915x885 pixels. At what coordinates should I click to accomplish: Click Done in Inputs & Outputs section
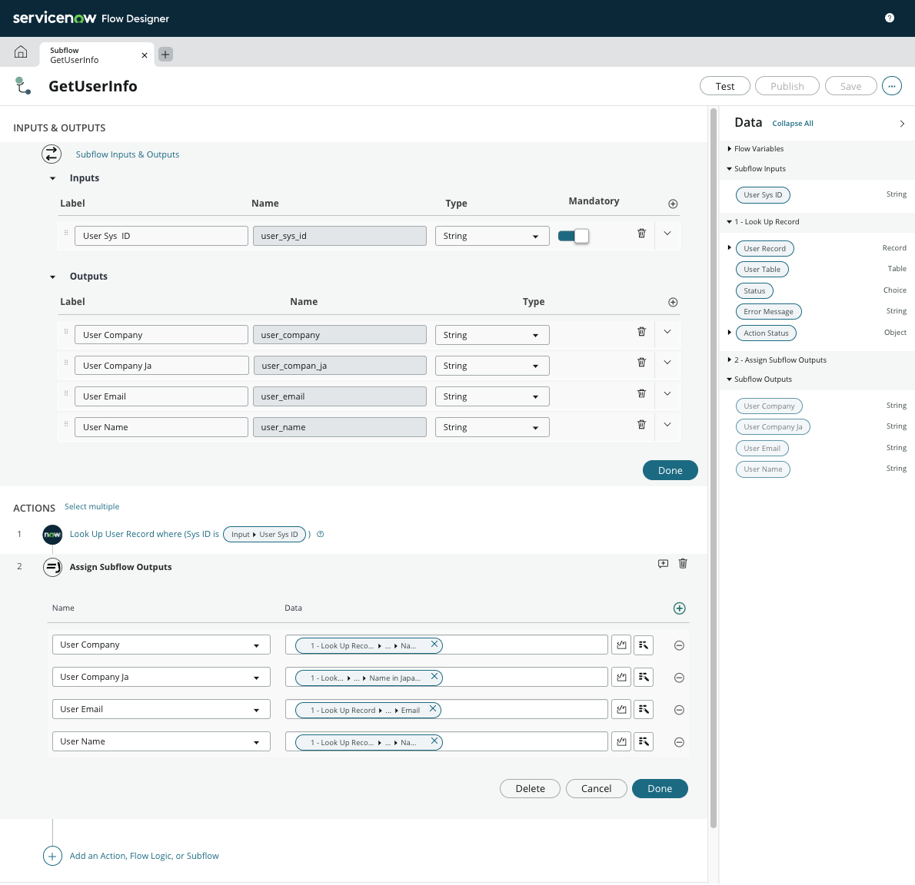670,470
